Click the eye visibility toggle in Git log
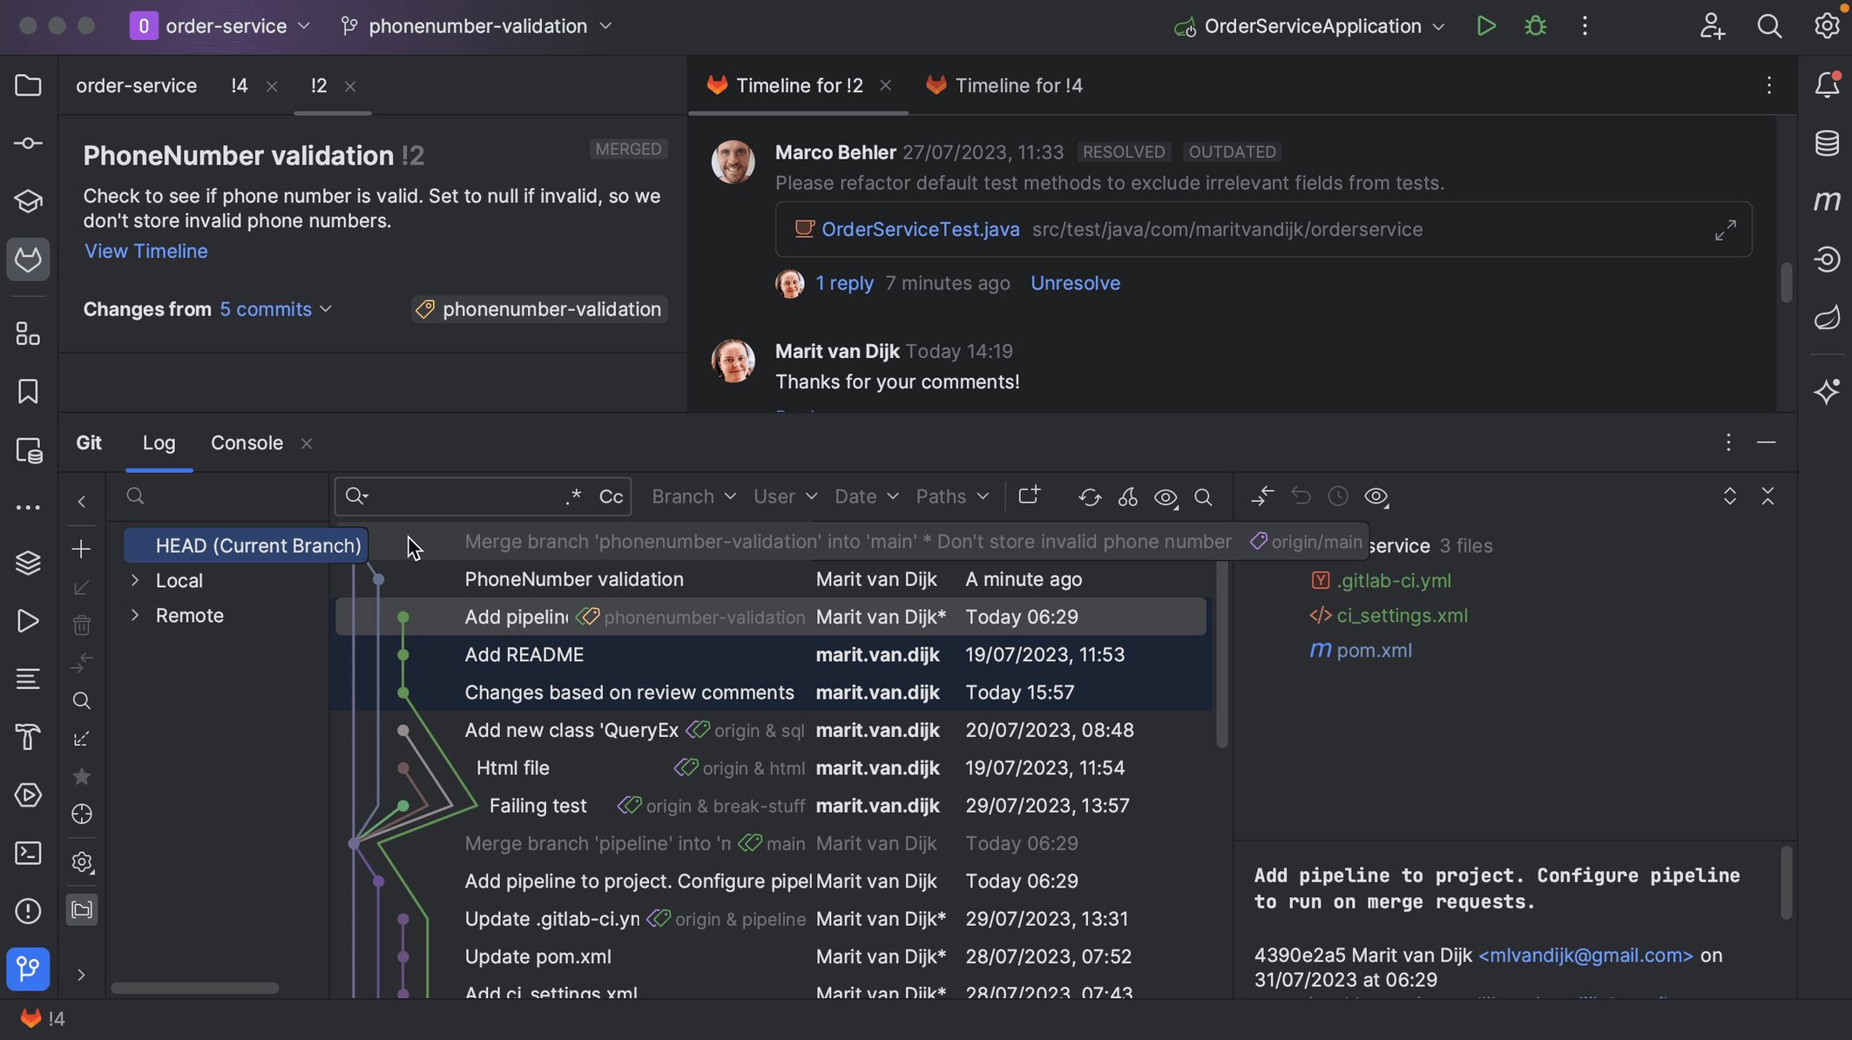Image resolution: width=1852 pixels, height=1040 pixels. pos(1166,497)
